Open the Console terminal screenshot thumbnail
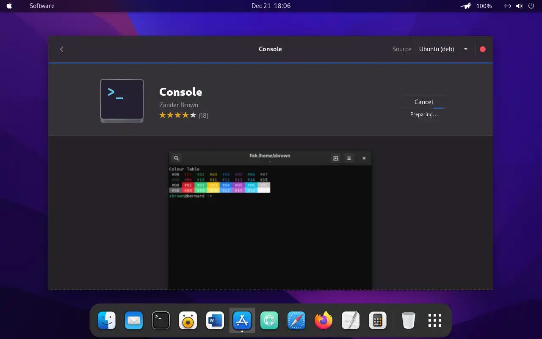The image size is (542, 339). pos(270,220)
